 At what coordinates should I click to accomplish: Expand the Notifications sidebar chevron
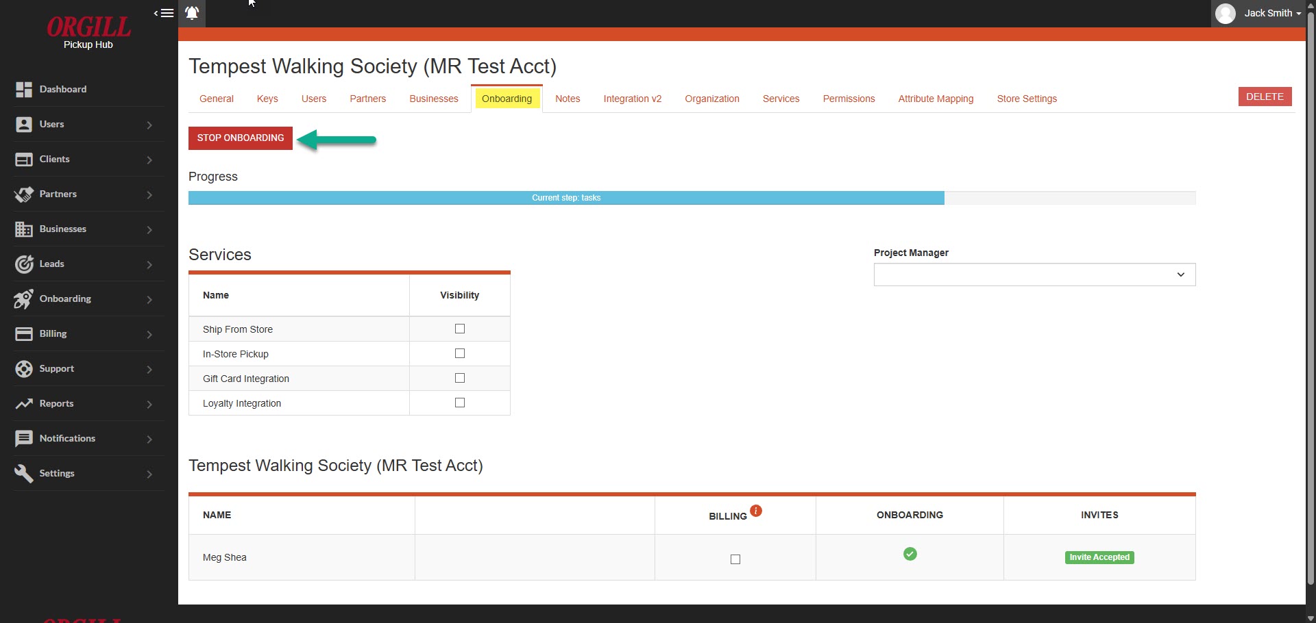point(149,440)
